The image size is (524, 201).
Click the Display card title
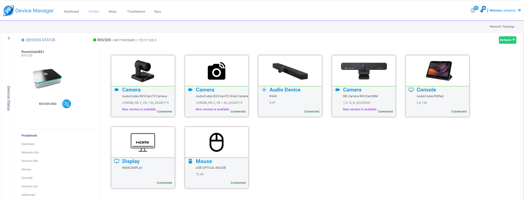(x=131, y=161)
